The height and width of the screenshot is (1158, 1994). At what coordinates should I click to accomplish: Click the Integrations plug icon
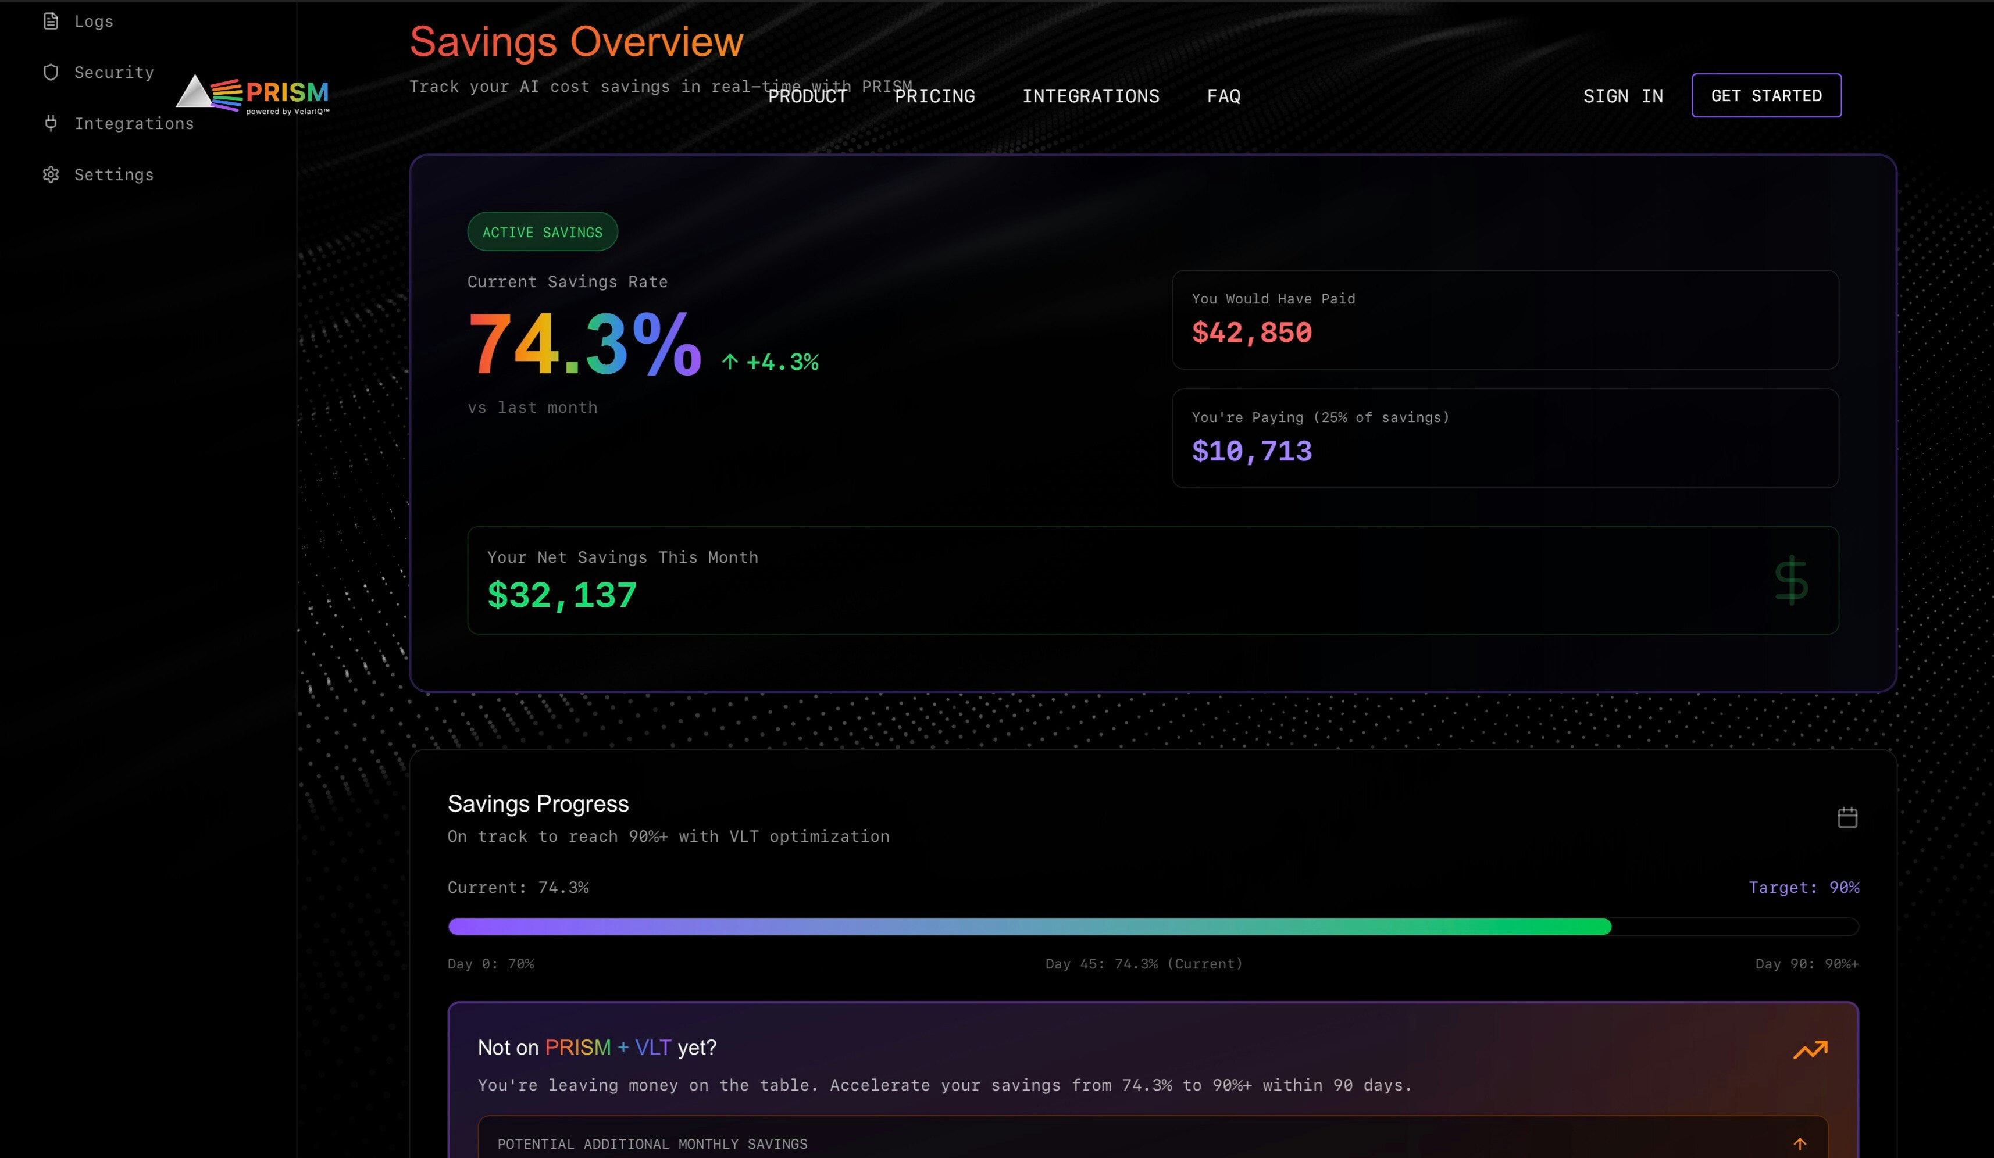51,123
